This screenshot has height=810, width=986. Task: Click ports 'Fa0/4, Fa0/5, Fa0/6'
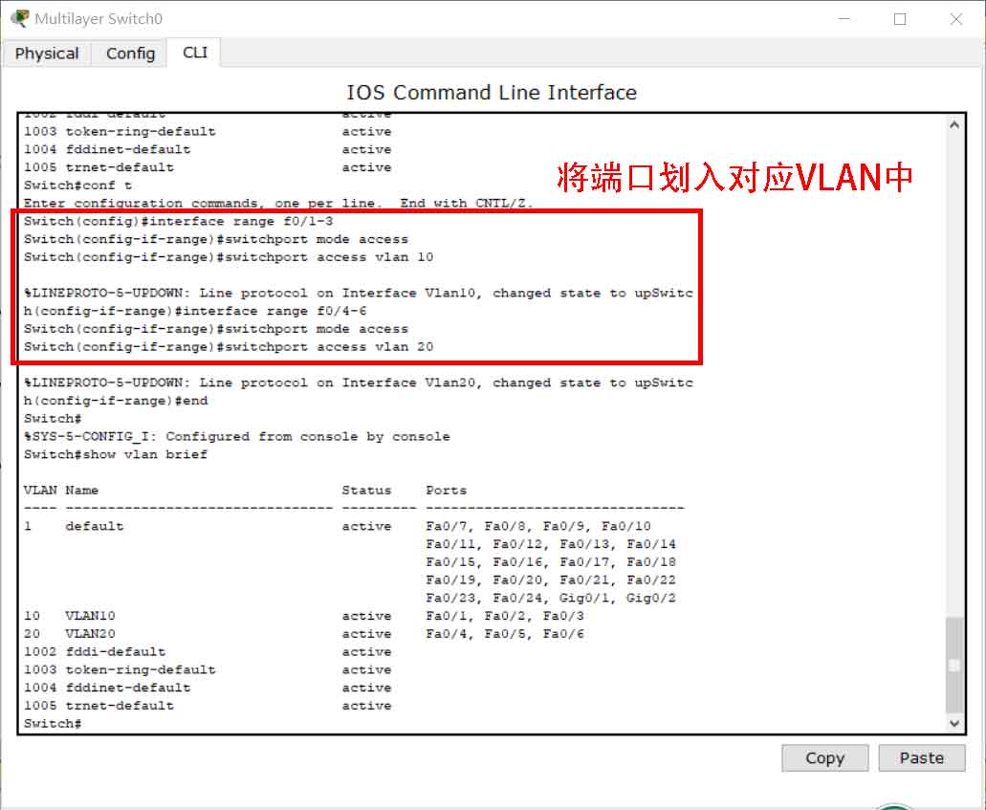[x=504, y=634]
